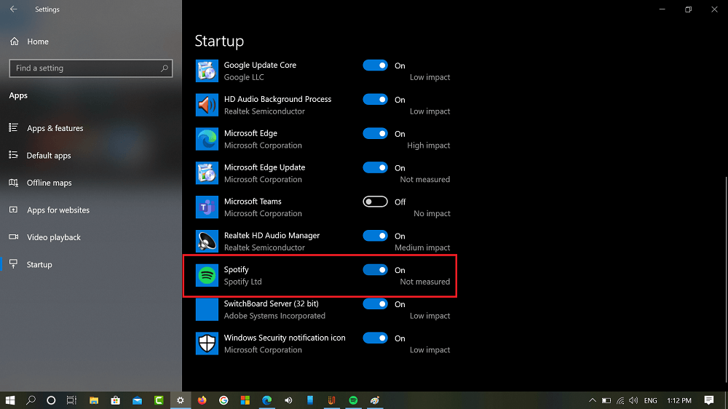Click "Spotify Ltd" publisher text
Viewport: 728px width, 409px height.
[x=243, y=282]
